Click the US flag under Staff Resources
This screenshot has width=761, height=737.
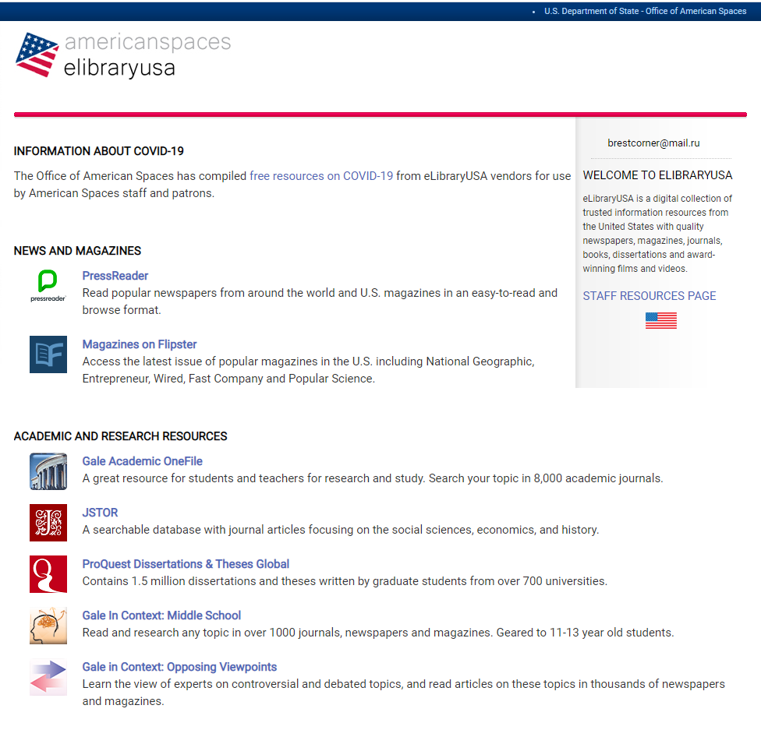(661, 320)
